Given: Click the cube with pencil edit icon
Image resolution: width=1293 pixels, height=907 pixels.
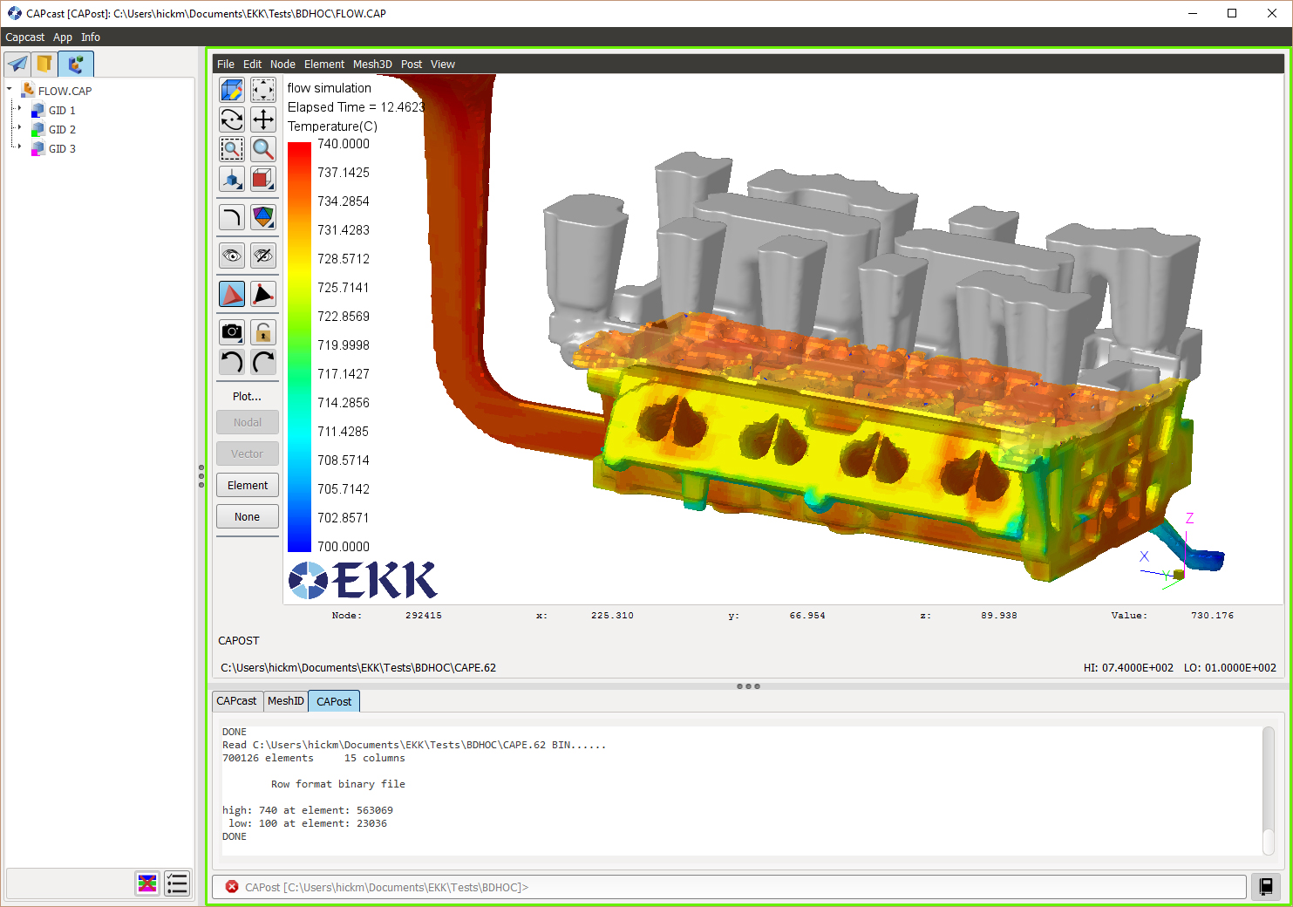Looking at the screenshot, I should 232,90.
